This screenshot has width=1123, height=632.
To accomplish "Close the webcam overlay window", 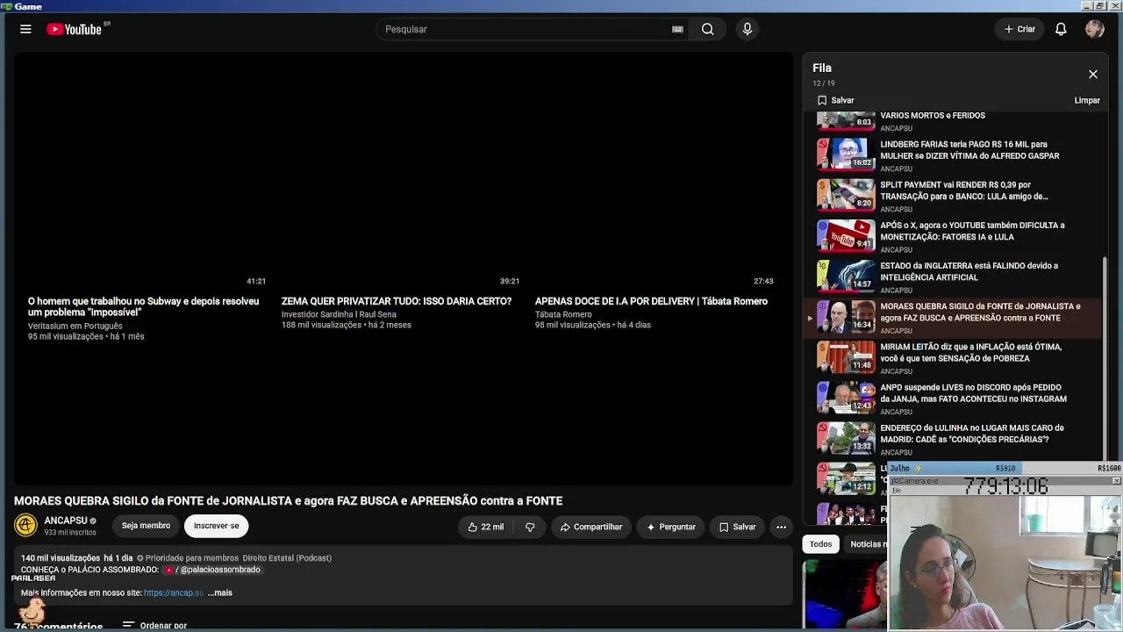I will coord(1116,481).
